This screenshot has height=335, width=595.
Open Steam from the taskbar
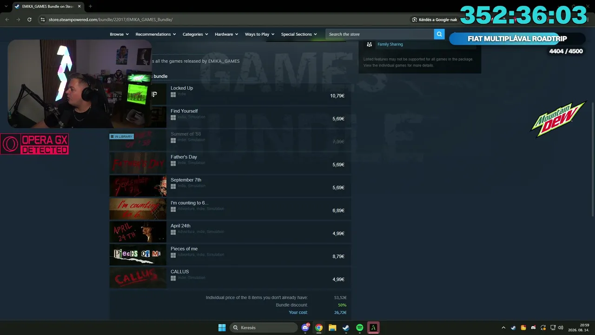coord(346,328)
